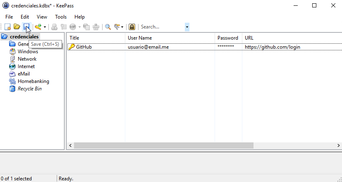The width and height of the screenshot is (342, 182).
Task: Maximize the KeePass window
Action: [x=314, y=5]
